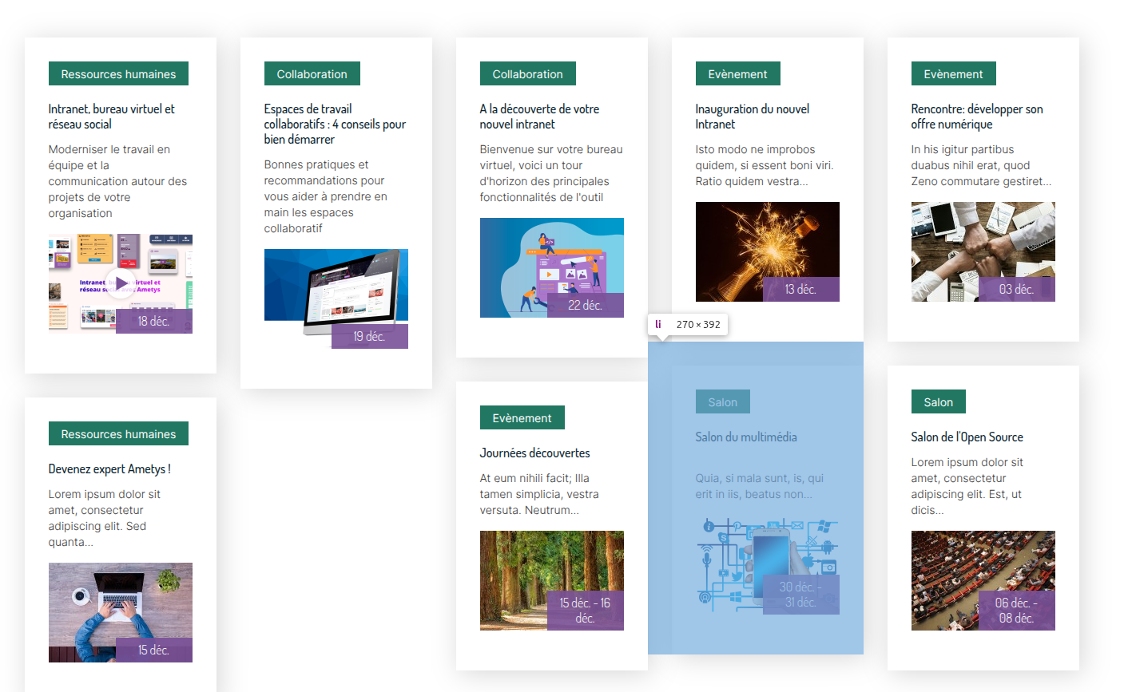The image size is (1136, 692).
Task: Click the '22 déc.' date badge
Action: coord(585,306)
